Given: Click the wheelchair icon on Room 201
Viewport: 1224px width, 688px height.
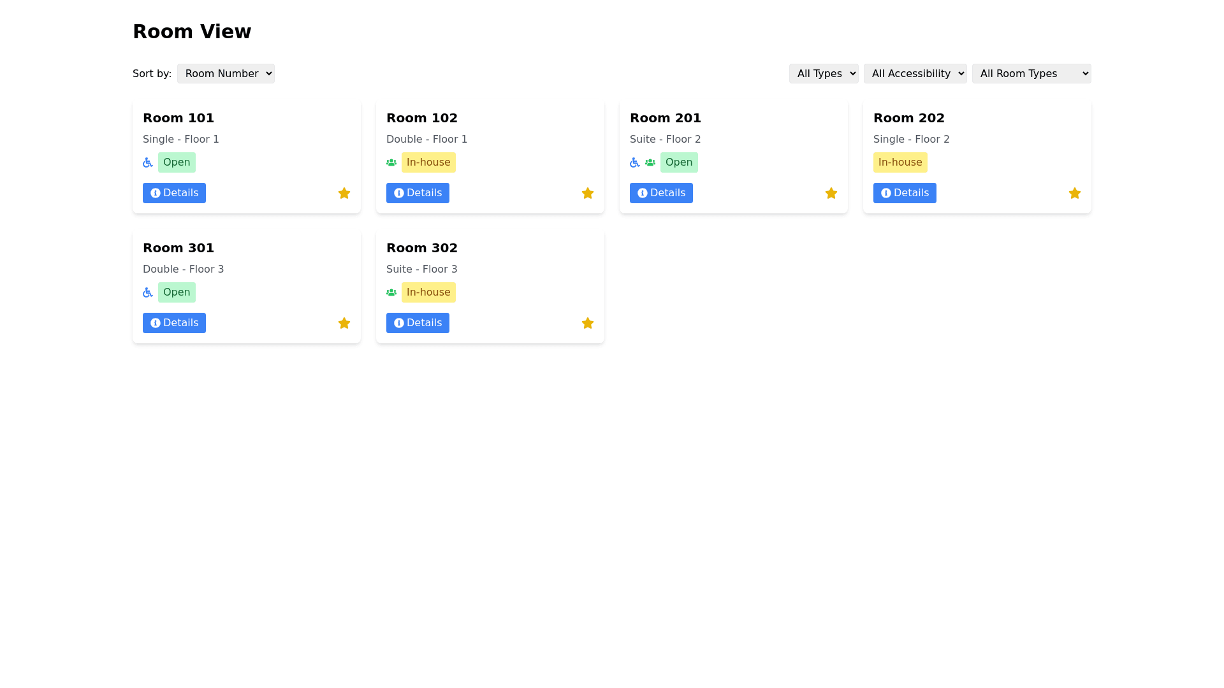Looking at the screenshot, I should point(635,162).
